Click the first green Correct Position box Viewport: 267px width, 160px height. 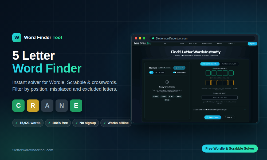point(208,73)
